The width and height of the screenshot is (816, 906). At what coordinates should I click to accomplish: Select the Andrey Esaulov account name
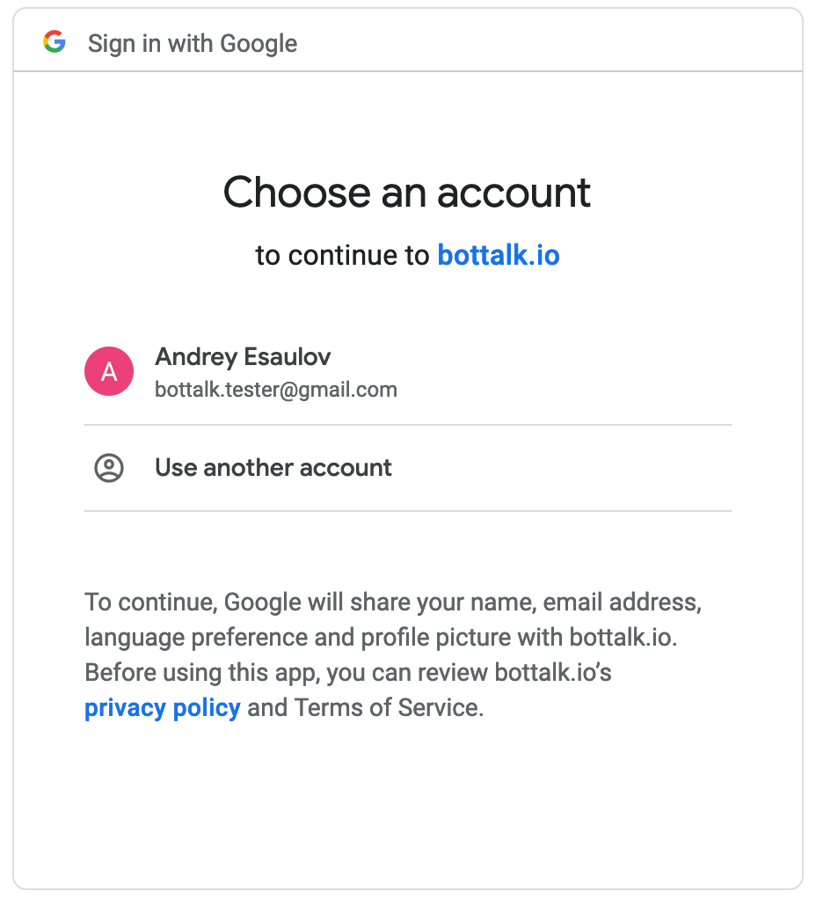[x=243, y=356]
